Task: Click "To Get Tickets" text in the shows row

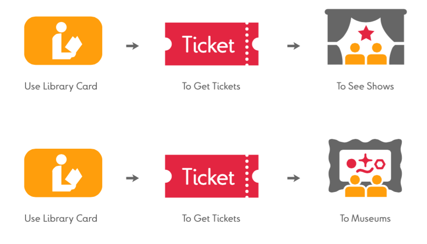Action: 211,86
